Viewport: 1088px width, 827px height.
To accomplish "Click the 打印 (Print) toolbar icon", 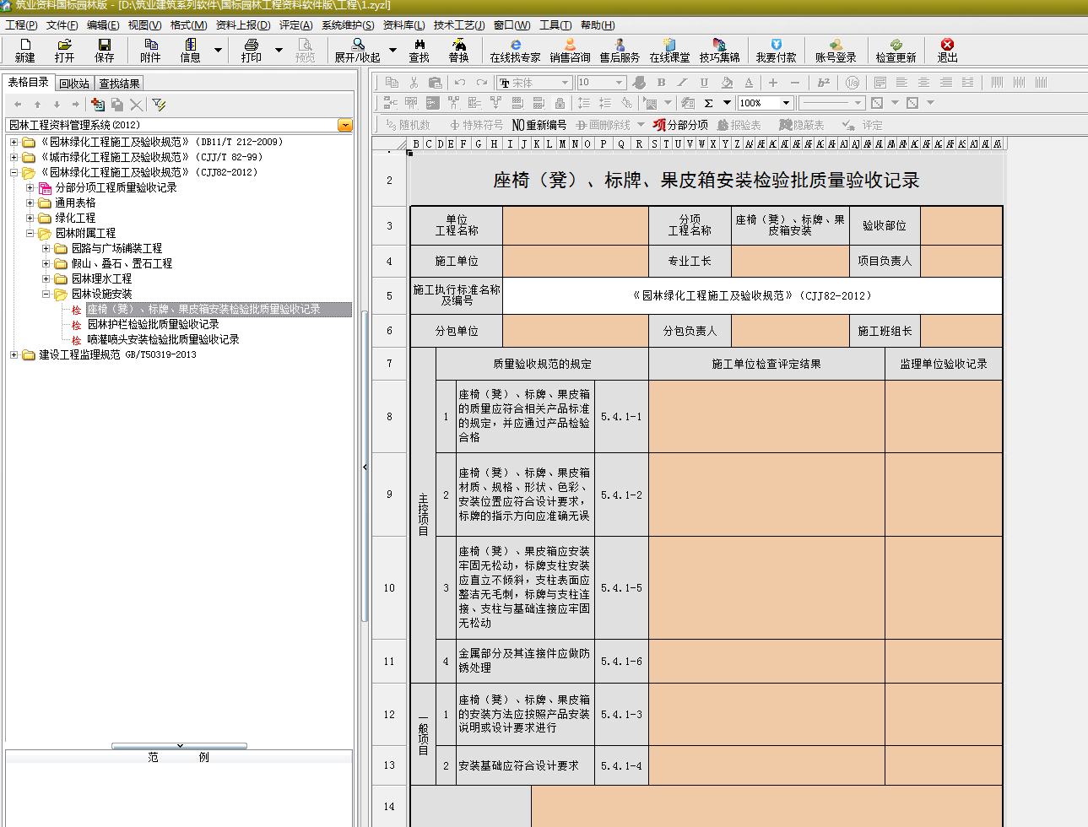I will [251, 50].
